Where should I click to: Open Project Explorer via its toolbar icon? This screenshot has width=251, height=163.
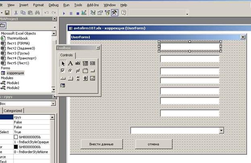[93, 12]
